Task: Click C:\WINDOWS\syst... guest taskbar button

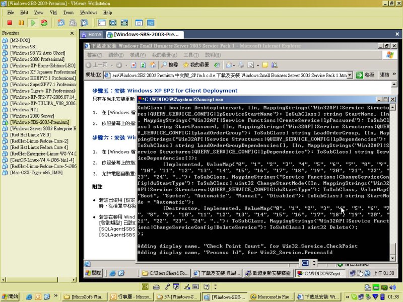Action: pyautogui.click(x=320, y=273)
